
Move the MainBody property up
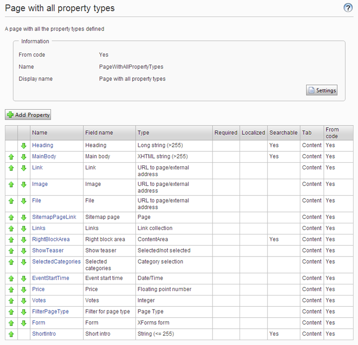point(11,157)
